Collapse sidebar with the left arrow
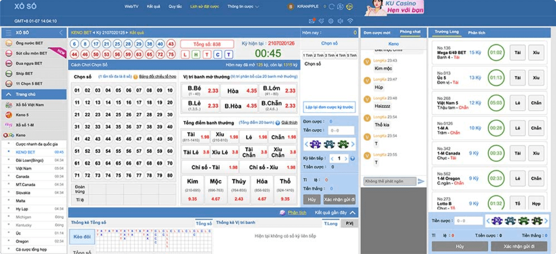Viewport: 556px width, 254px height. [61, 33]
